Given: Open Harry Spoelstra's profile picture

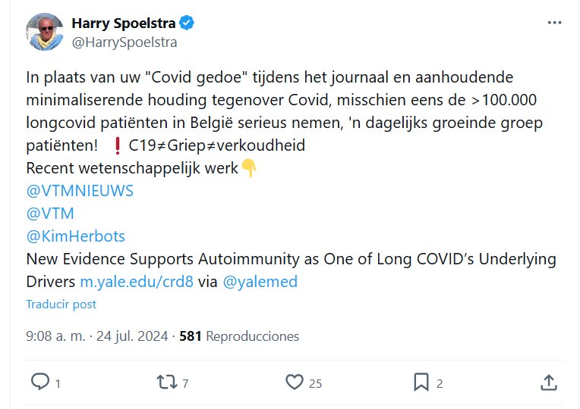Looking at the screenshot, I should point(45,32).
